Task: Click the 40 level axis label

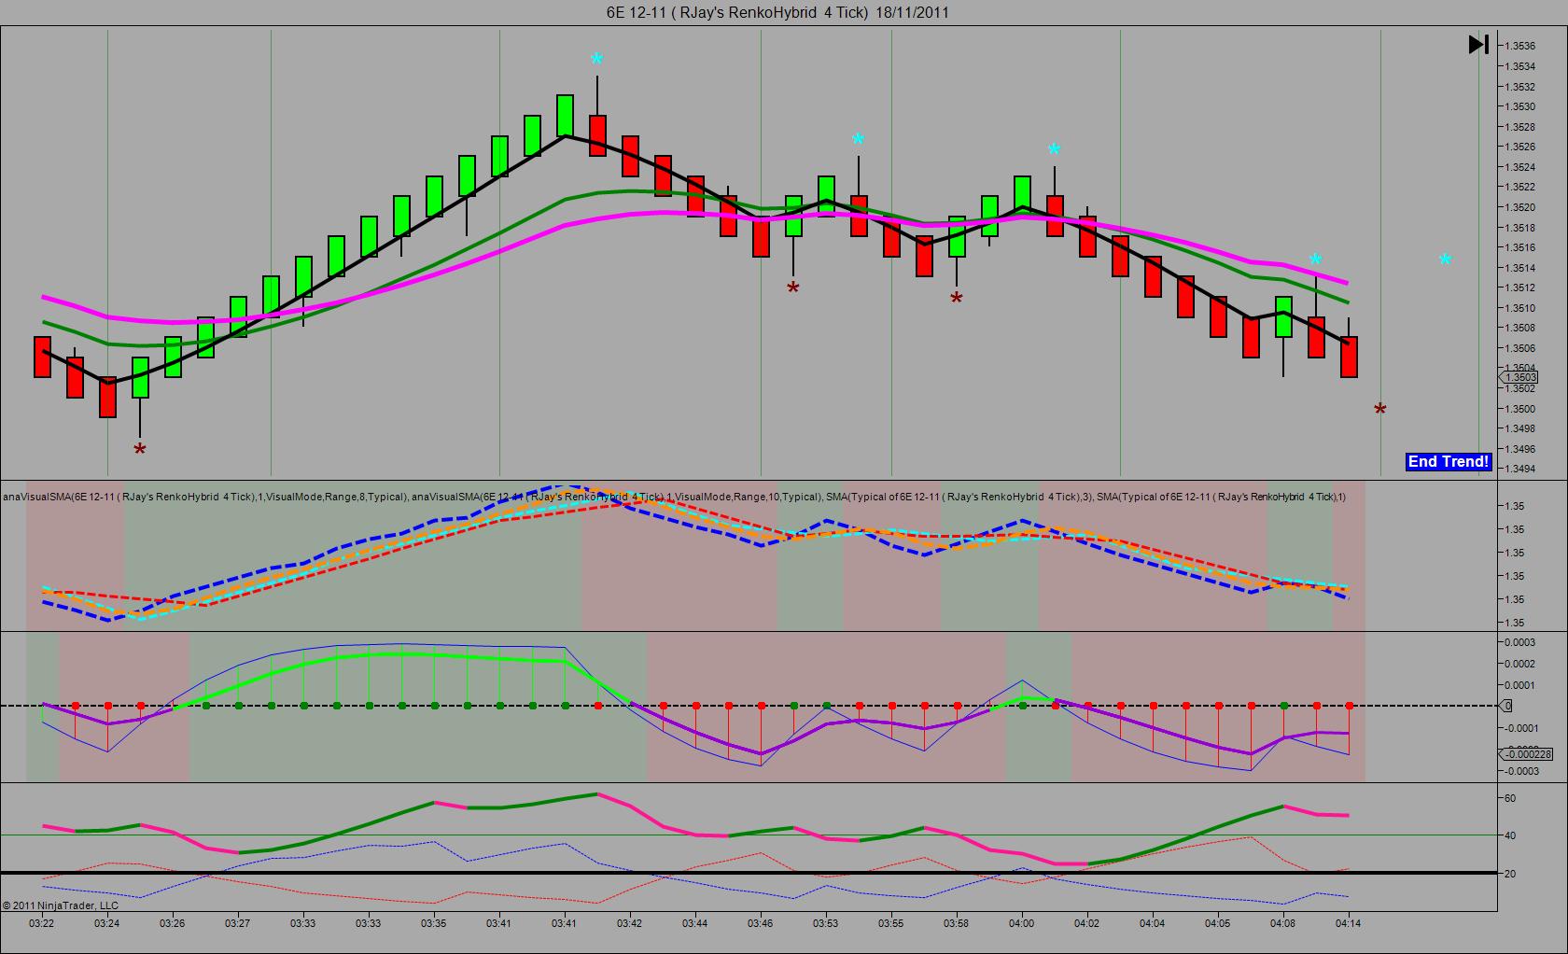Action: (x=1510, y=835)
